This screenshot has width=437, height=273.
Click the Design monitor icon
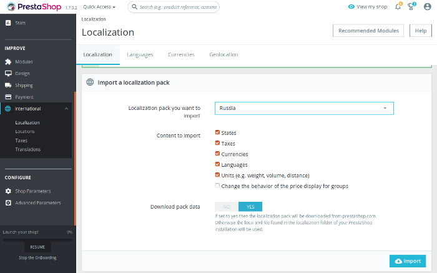8,73
